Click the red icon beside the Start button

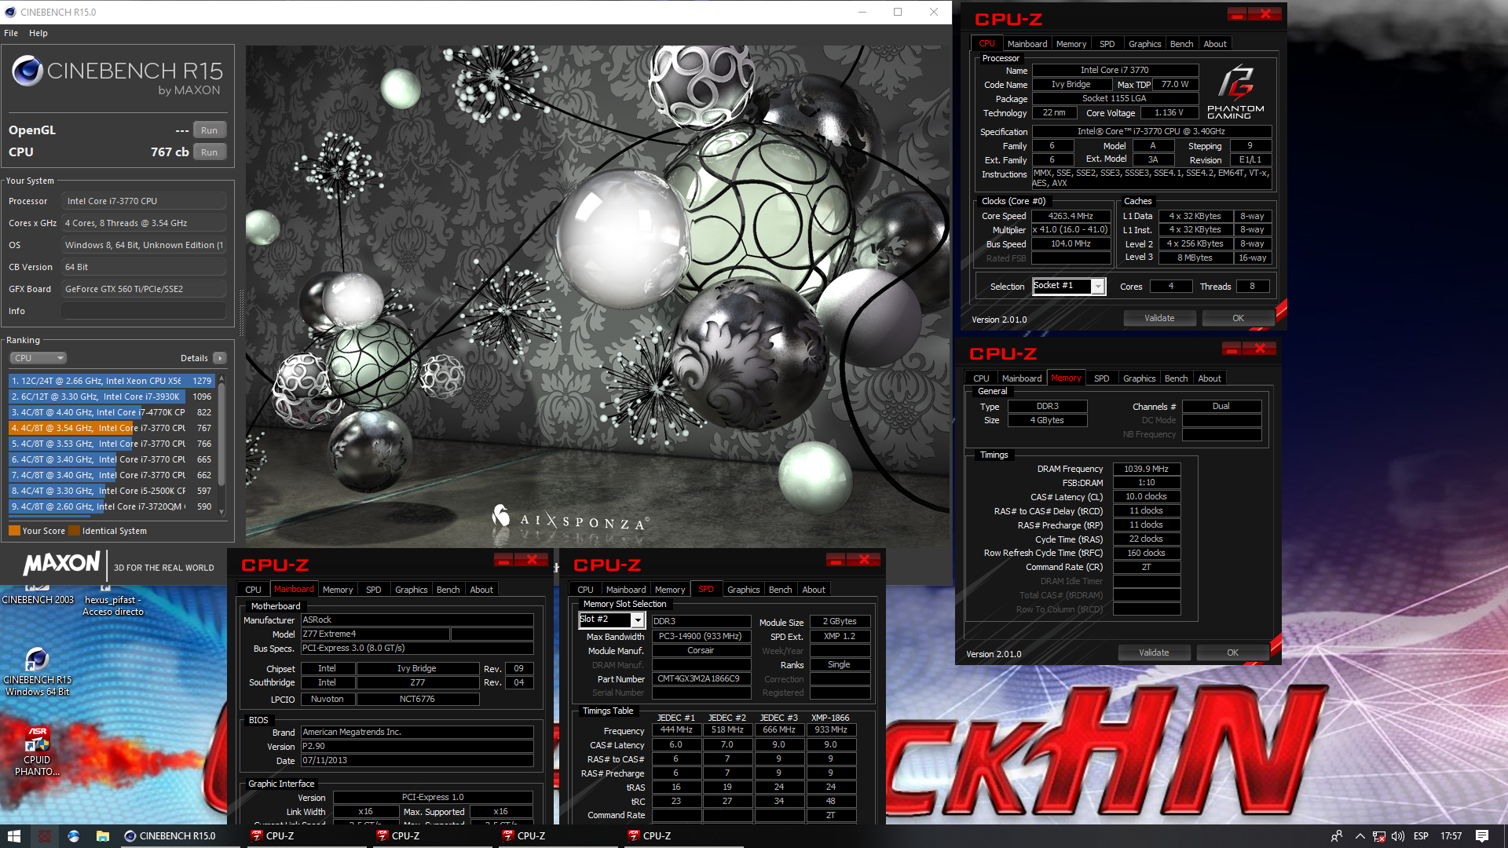click(x=45, y=836)
